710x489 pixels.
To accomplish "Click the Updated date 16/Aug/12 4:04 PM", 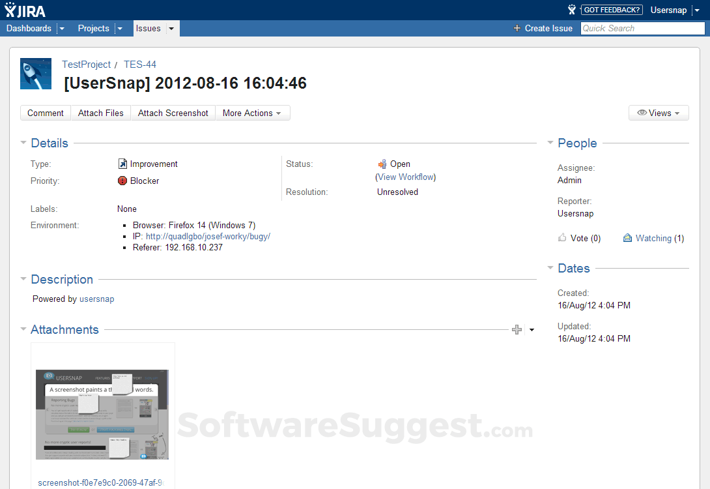I will [x=593, y=338].
